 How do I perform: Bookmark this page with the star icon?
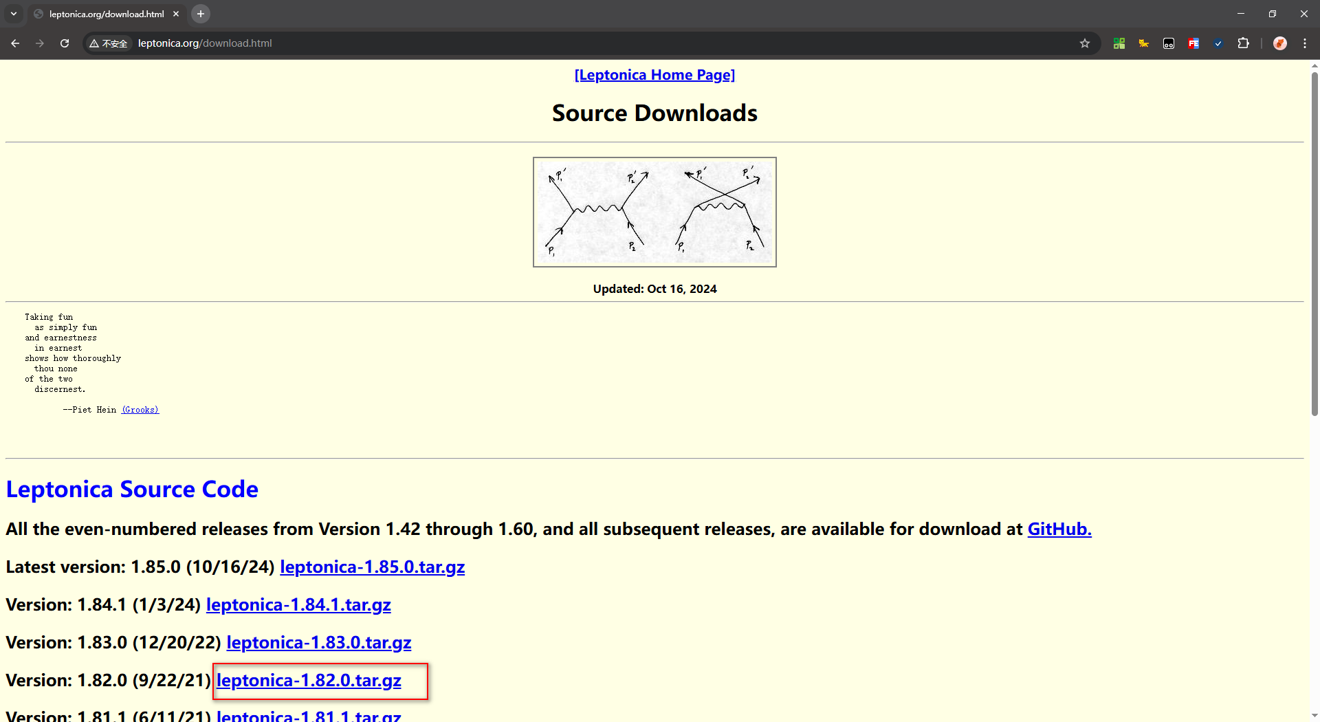(x=1085, y=43)
